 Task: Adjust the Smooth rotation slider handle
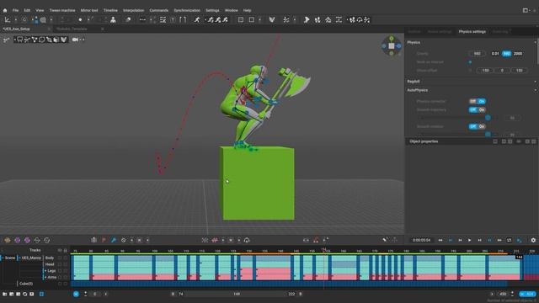pyautogui.click(x=488, y=135)
